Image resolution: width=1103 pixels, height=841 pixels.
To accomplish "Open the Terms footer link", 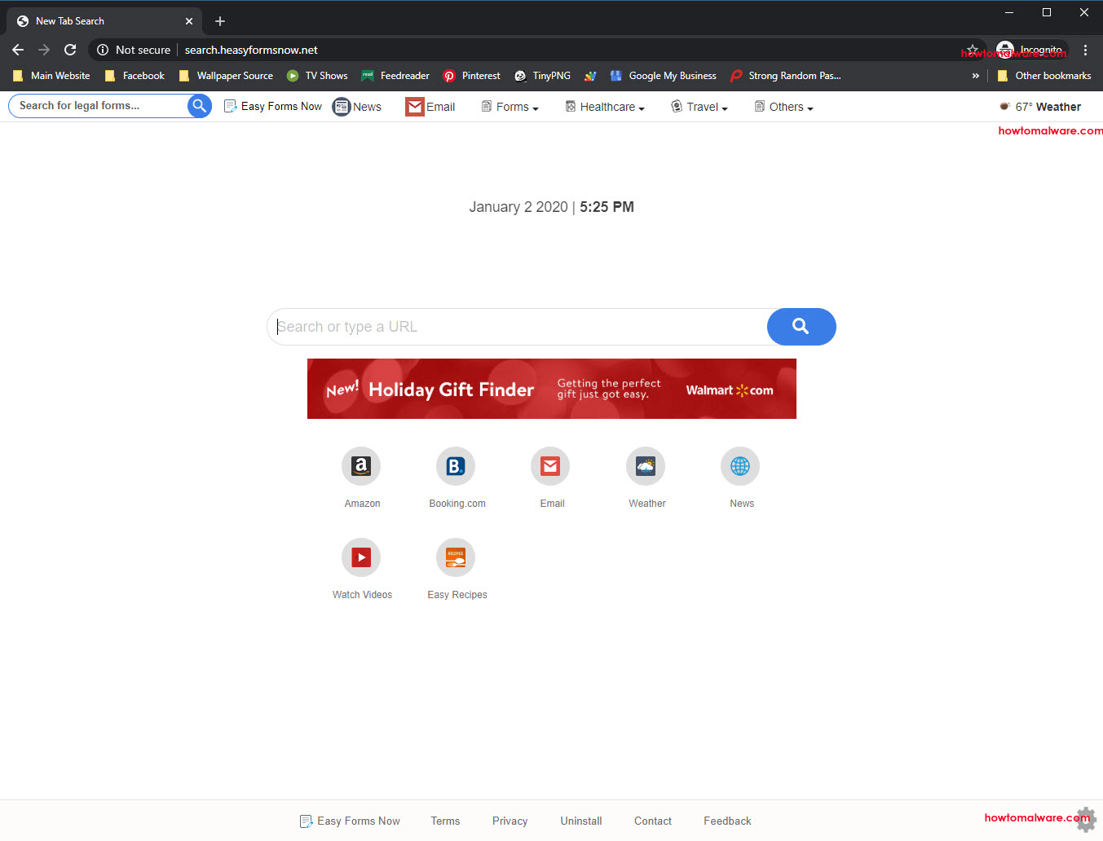I will pyautogui.click(x=445, y=821).
